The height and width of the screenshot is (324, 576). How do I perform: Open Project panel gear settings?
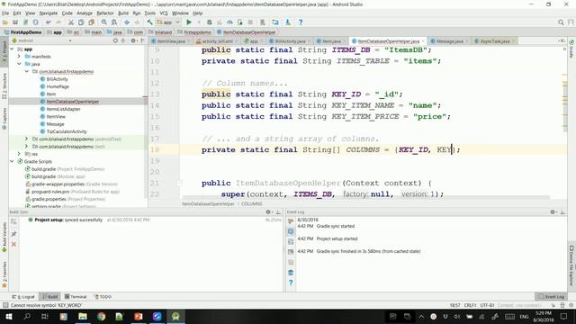134,40
